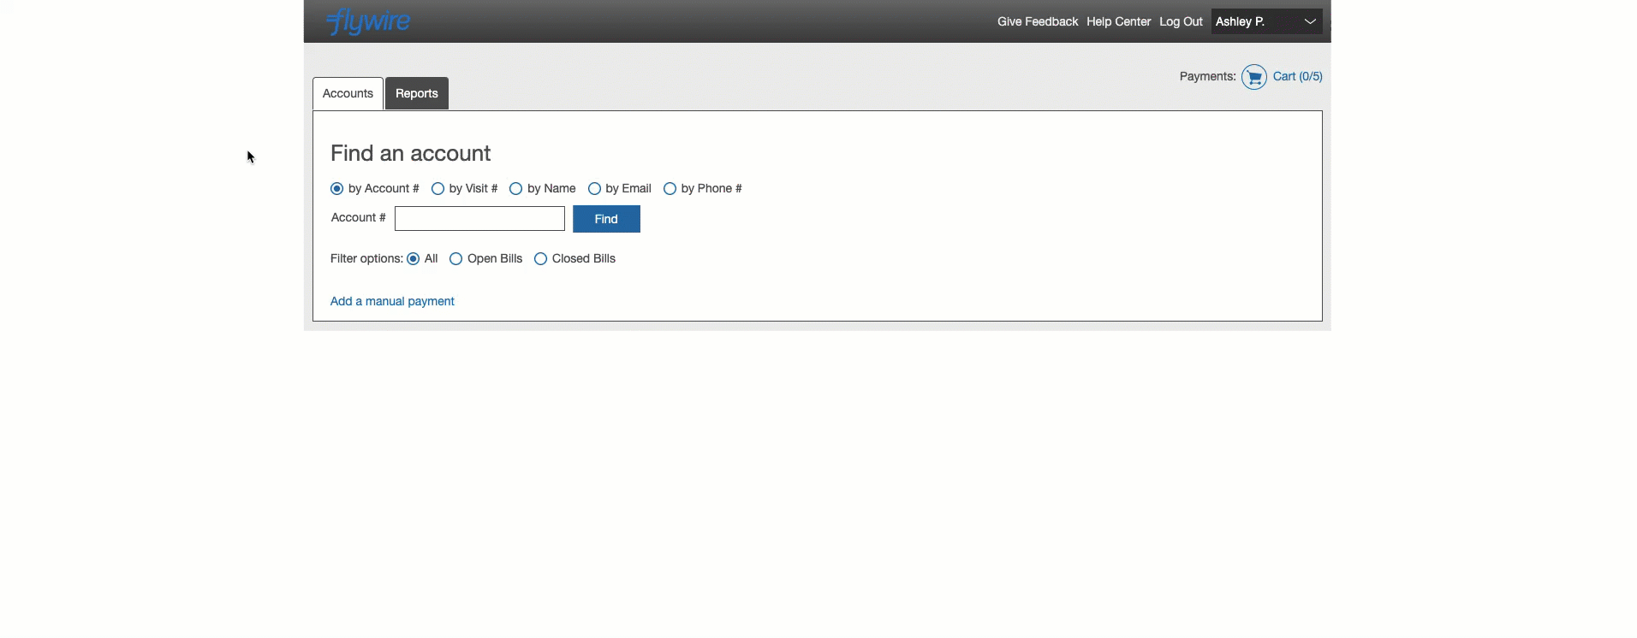Select search by Name radio button
1637x638 pixels.
[x=516, y=189]
